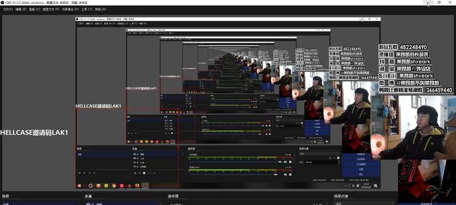Click add transition plus in largest nested OBS window
The width and height of the screenshot is (456, 205).
[330, 158]
